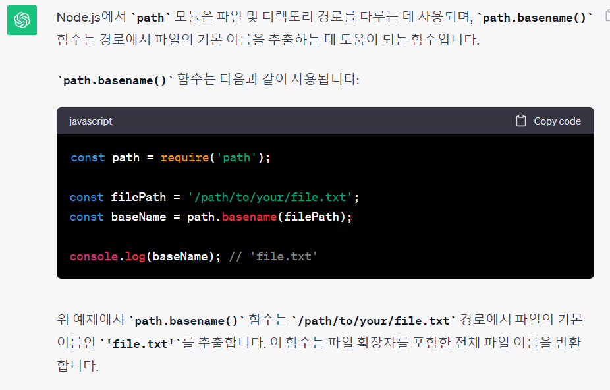
Task: Click the code comment // 'file.txt'
Action: click(273, 256)
